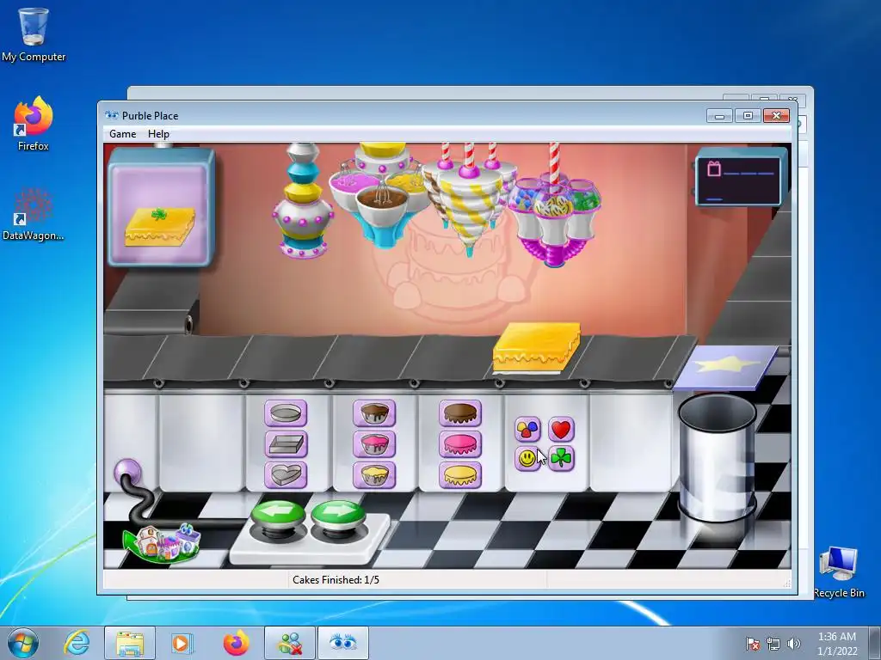Switch to Purble Place taskbar button
The width and height of the screenshot is (881, 660).
coord(342,643)
